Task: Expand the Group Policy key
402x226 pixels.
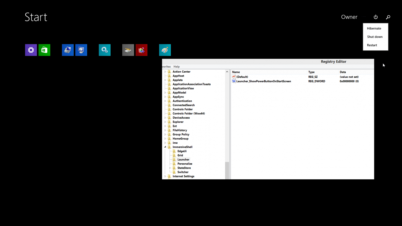Action: 165,134
